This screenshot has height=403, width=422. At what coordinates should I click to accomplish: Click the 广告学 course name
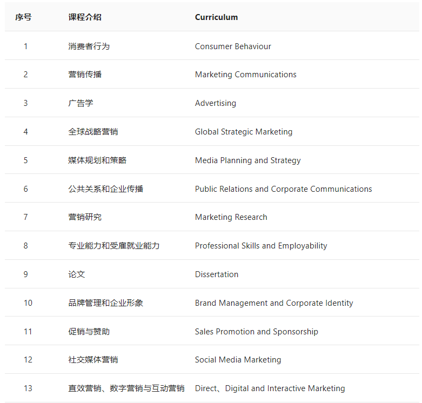tap(81, 103)
